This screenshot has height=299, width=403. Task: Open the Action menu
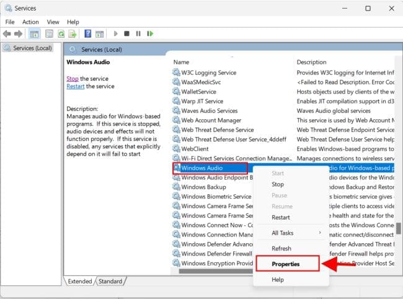pos(30,22)
